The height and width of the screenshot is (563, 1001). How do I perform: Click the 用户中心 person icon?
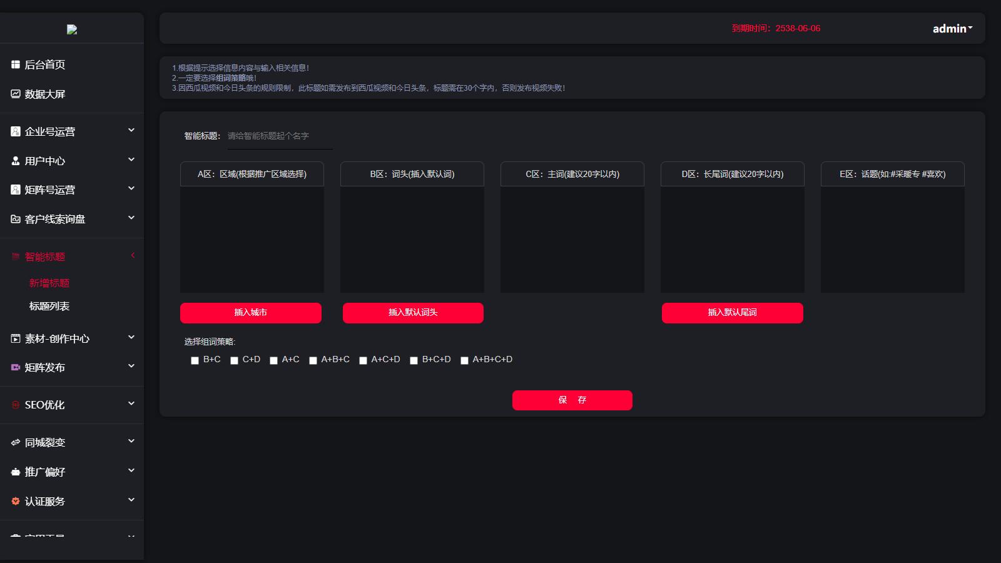coord(16,161)
